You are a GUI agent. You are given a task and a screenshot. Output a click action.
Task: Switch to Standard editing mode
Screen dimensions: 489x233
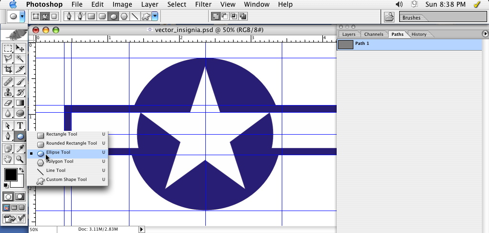tap(8, 197)
